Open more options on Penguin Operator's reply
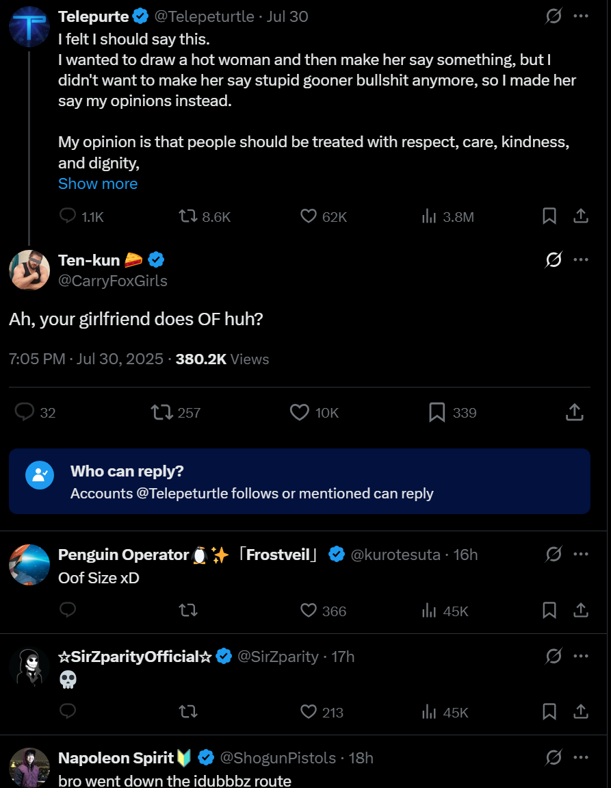 tap(581, 555)
